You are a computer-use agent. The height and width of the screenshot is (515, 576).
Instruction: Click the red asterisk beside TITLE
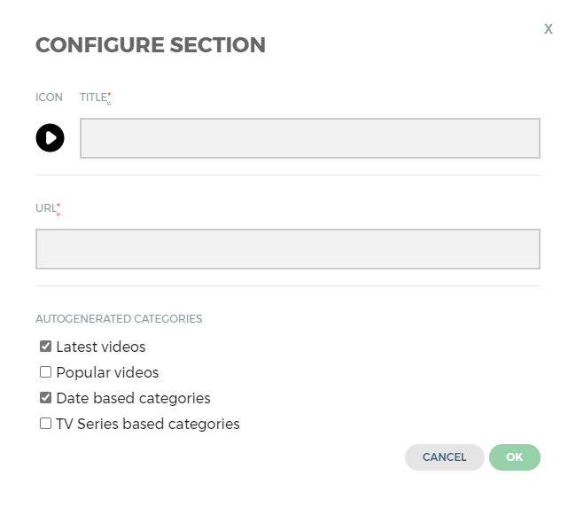point(109,95)
